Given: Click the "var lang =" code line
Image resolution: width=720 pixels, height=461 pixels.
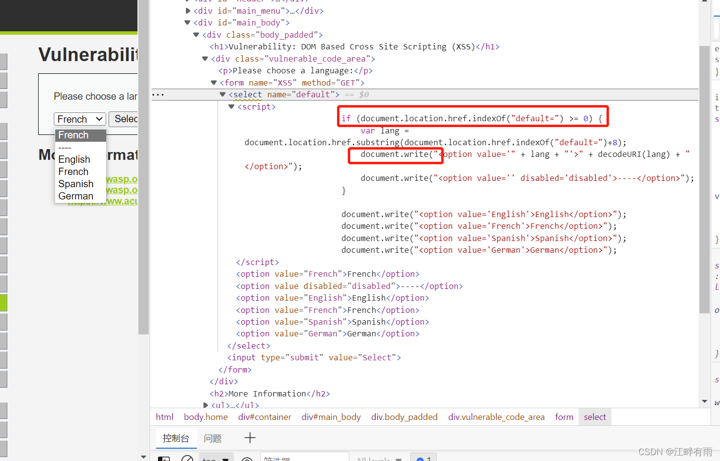Looking at the screenshot, I should [385, 131].
